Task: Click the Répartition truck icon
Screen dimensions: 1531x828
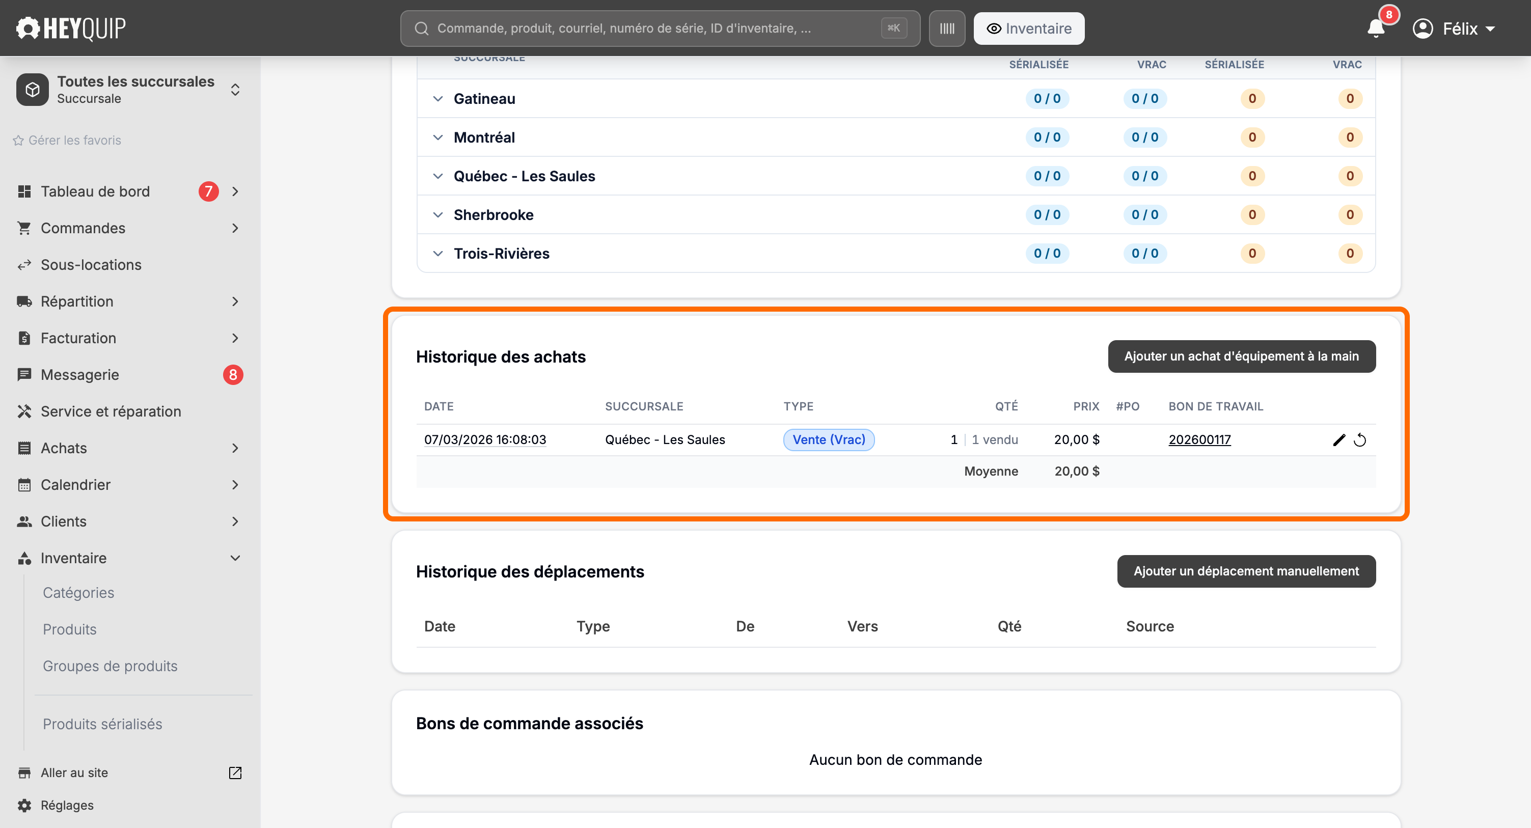Action: (x=24, y=301)
